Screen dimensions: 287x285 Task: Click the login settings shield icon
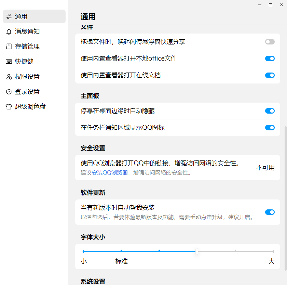point(9,92)
